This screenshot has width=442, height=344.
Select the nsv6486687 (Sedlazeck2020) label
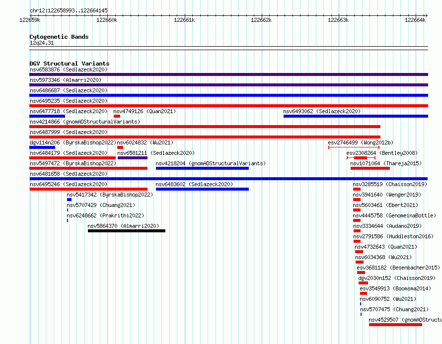[69, 90]
